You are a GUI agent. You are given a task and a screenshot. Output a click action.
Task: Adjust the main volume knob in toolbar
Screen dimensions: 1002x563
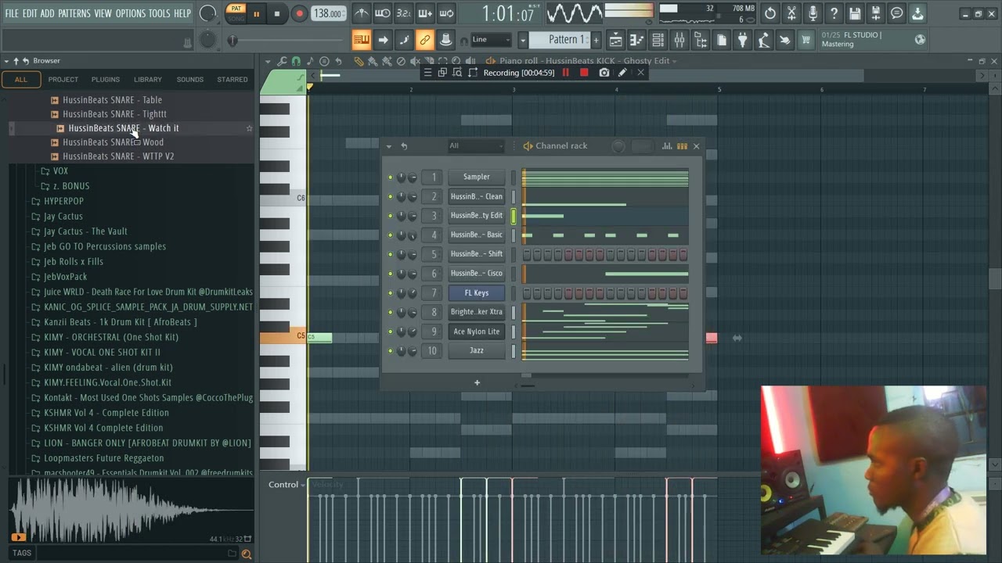[x=207, y=13]
